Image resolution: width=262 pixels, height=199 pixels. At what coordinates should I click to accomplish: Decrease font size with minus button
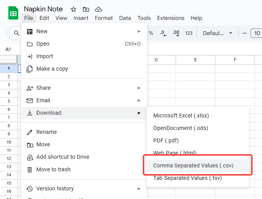click(x=245, y=33)
